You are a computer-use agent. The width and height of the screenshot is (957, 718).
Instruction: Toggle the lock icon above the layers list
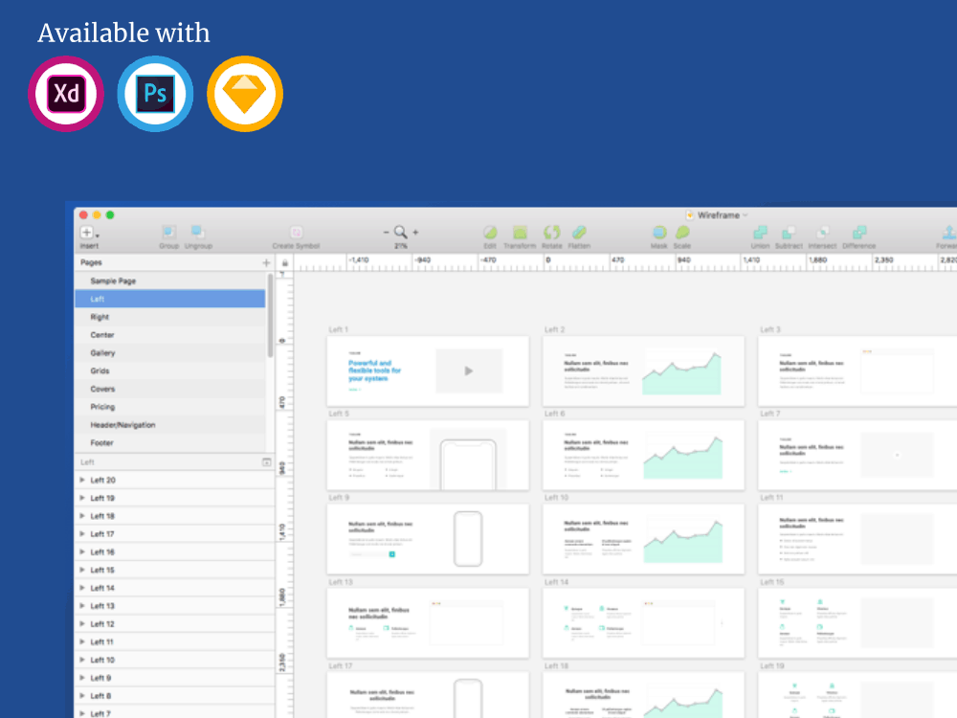click(x=285, y=261)
